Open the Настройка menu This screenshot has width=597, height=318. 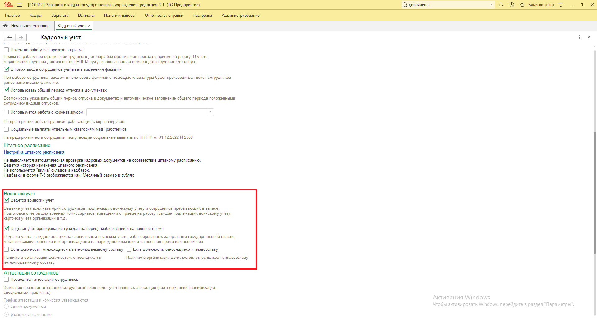(x=202, y=15)
